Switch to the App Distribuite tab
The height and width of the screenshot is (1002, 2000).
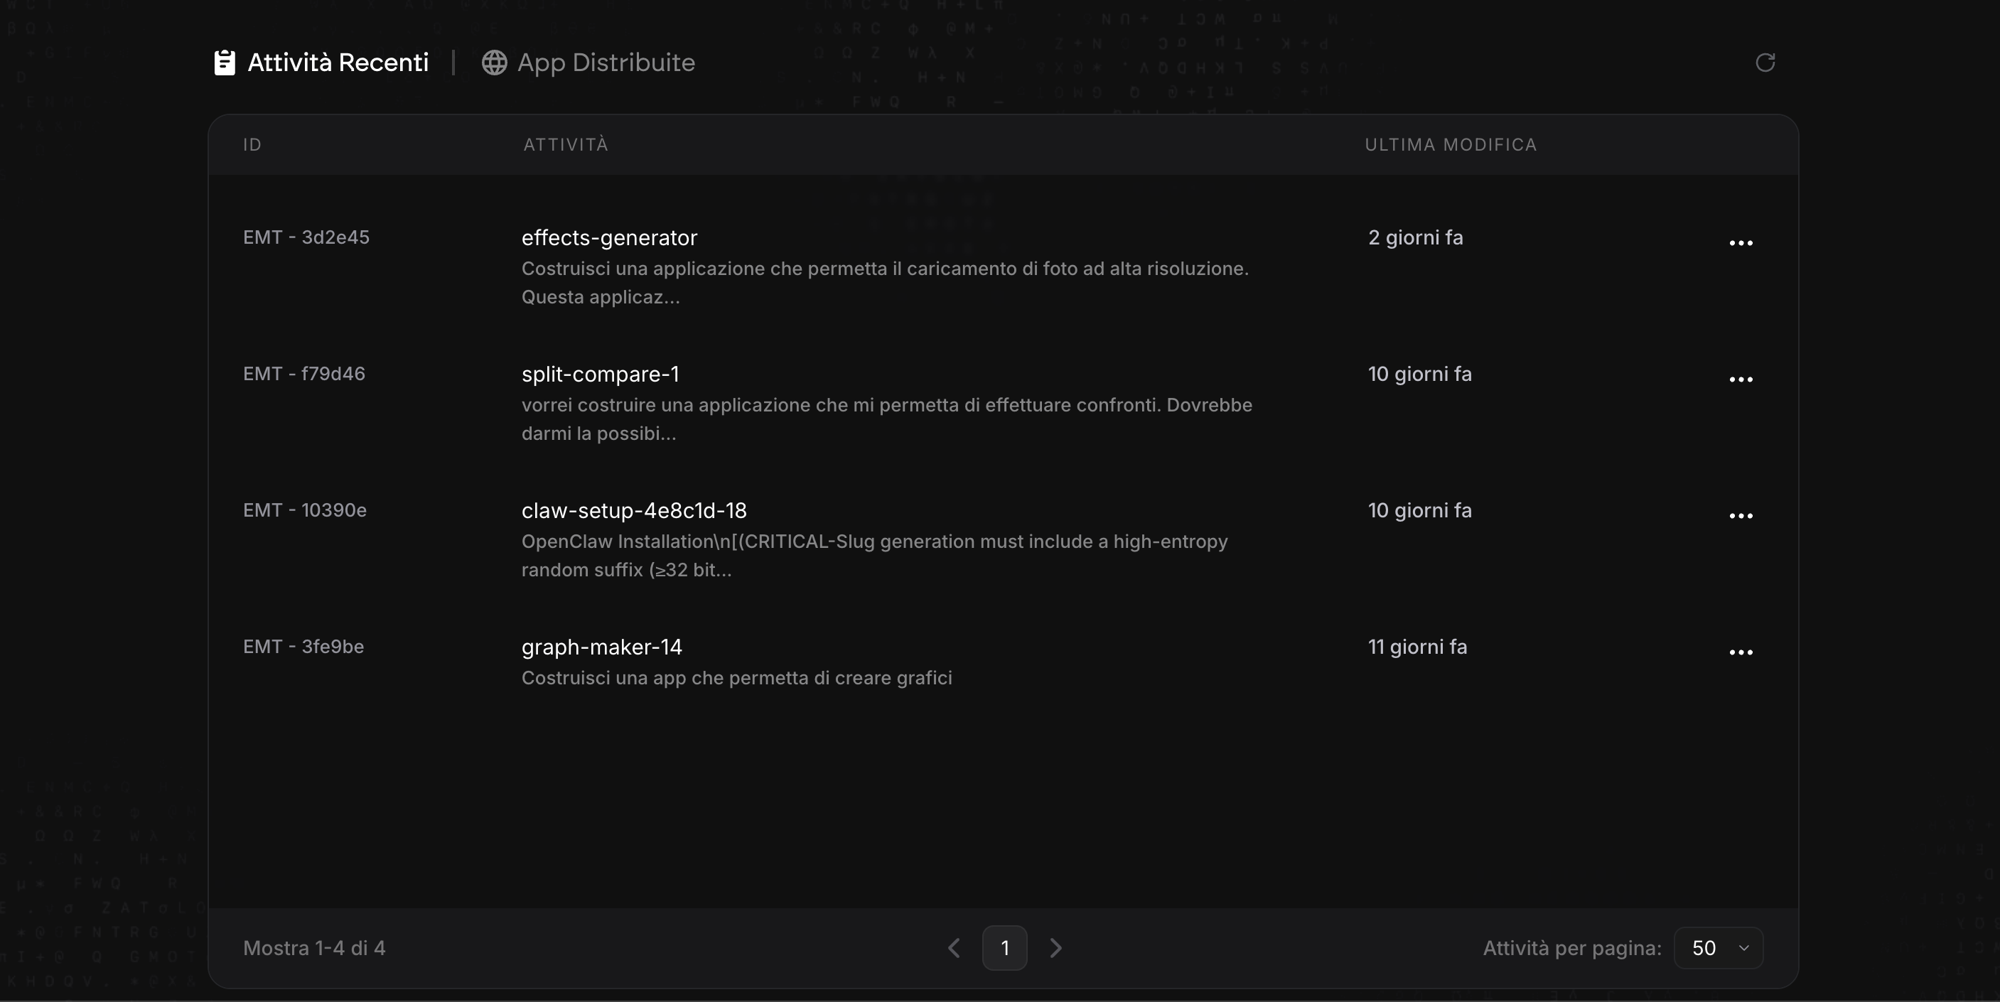point(606,62)
